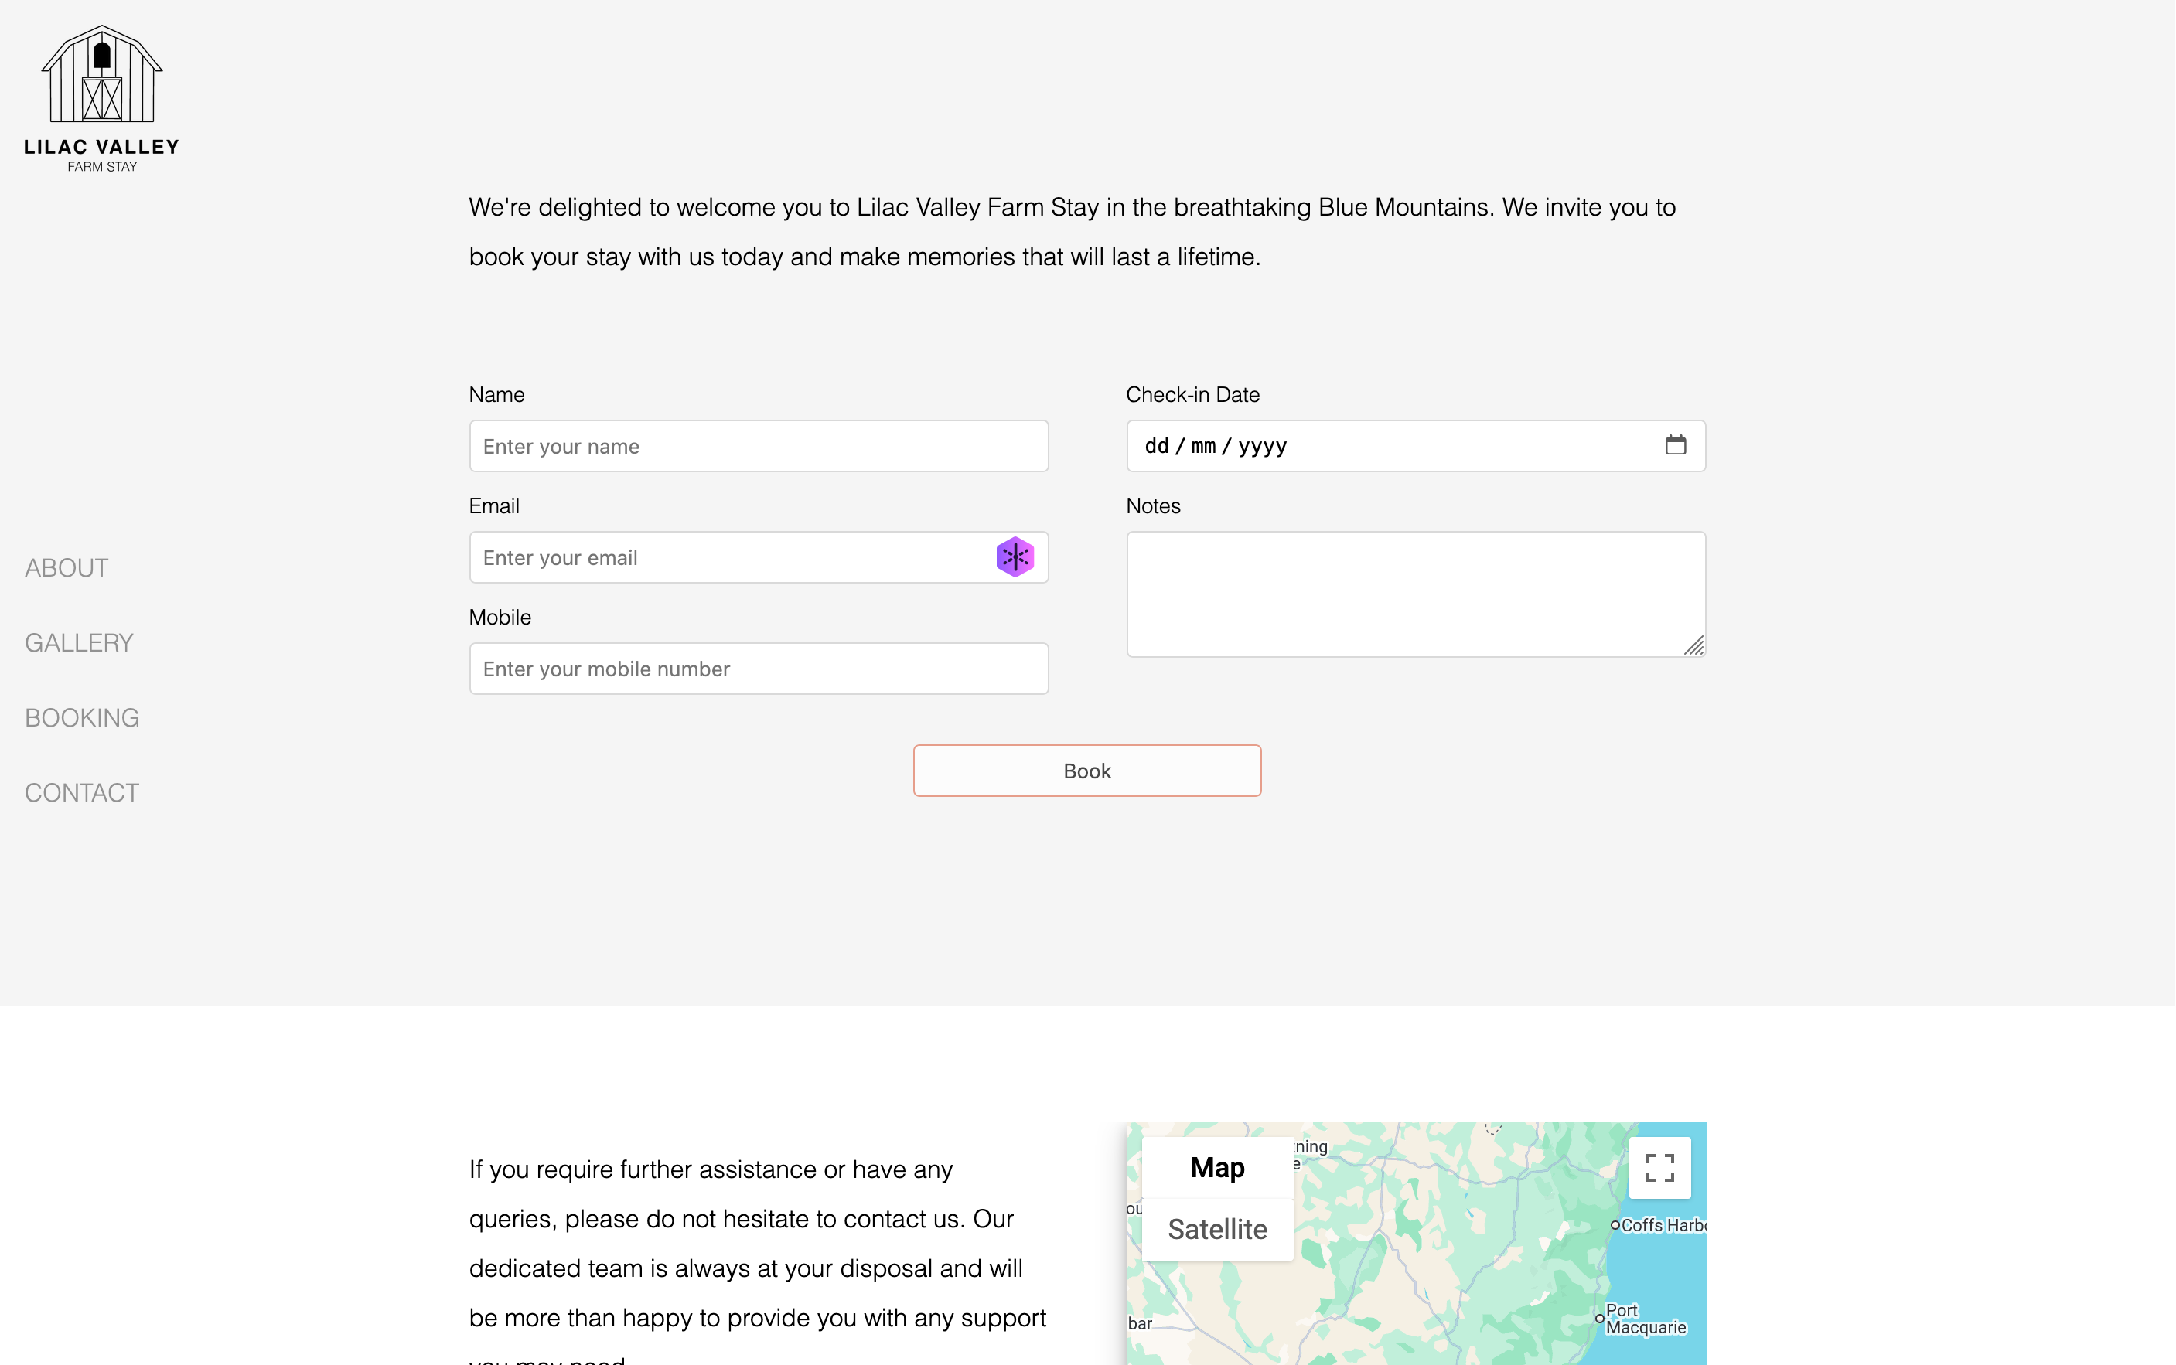The height and width of the screenshot is (1365, 2176).
Task: Open the GALLERY page link
Action: click(x=80, y=643)
